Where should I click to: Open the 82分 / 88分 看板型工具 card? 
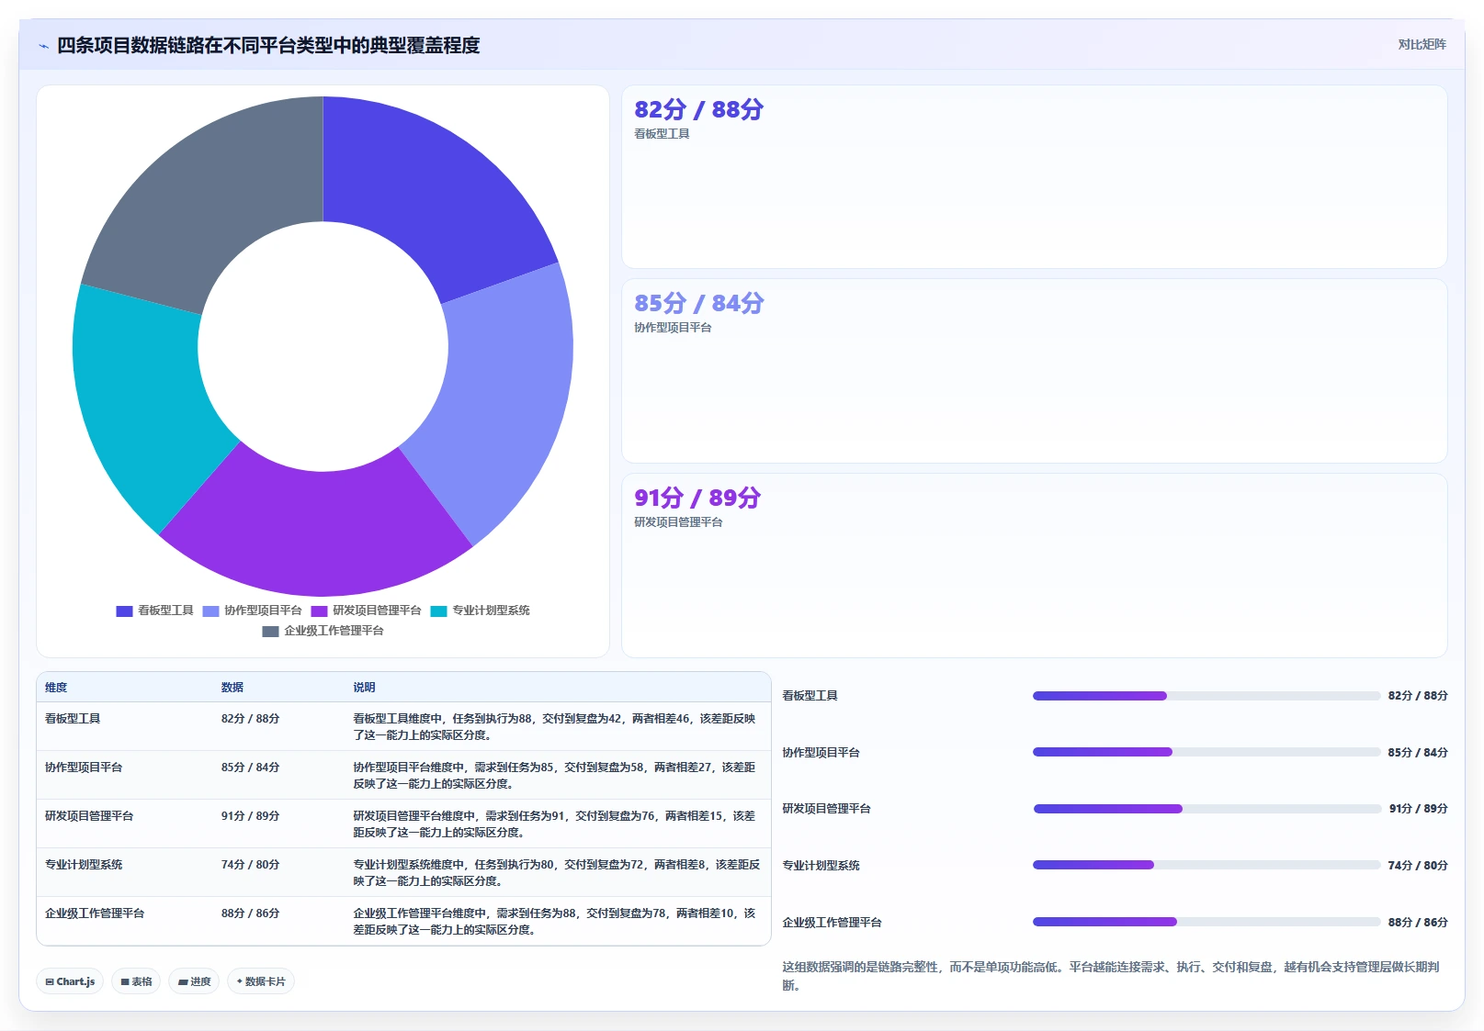coord(1035,177)
